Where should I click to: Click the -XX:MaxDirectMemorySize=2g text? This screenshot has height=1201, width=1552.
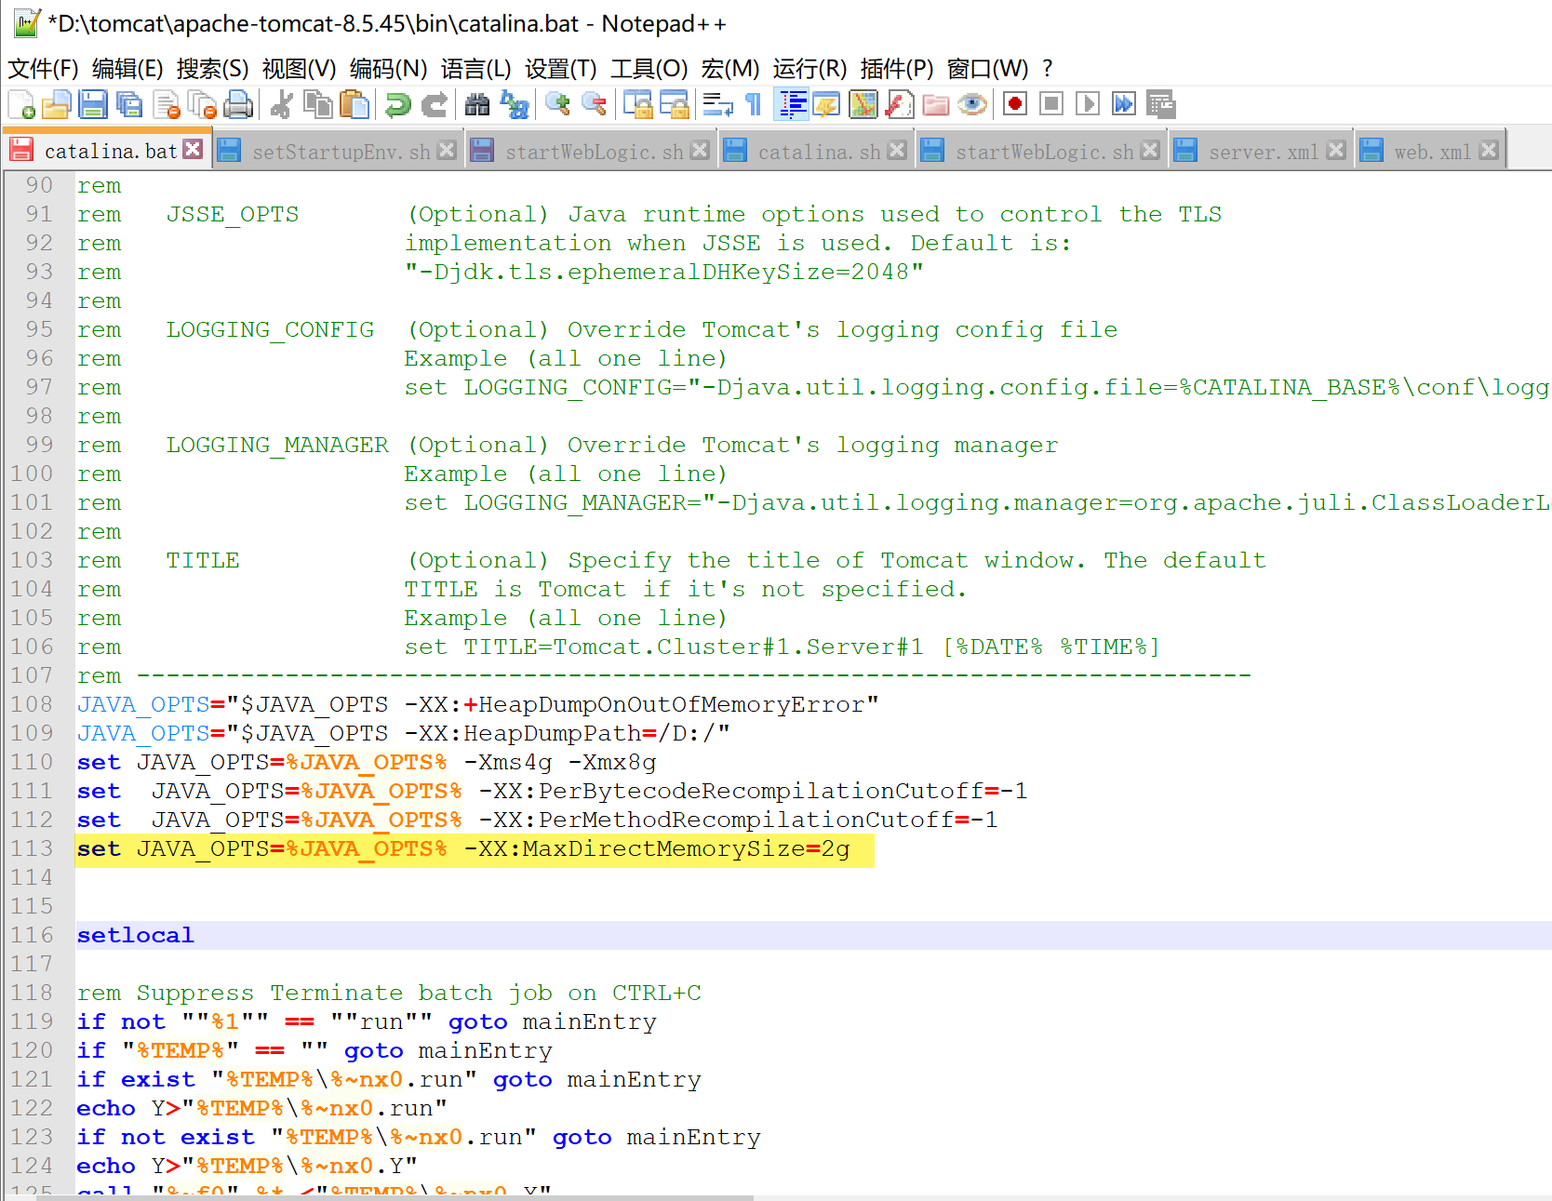(x=657, y=848)
